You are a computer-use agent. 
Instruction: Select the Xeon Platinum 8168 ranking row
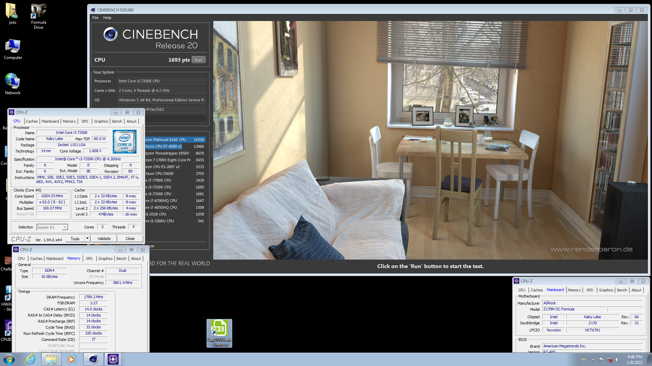pos(175,140)
